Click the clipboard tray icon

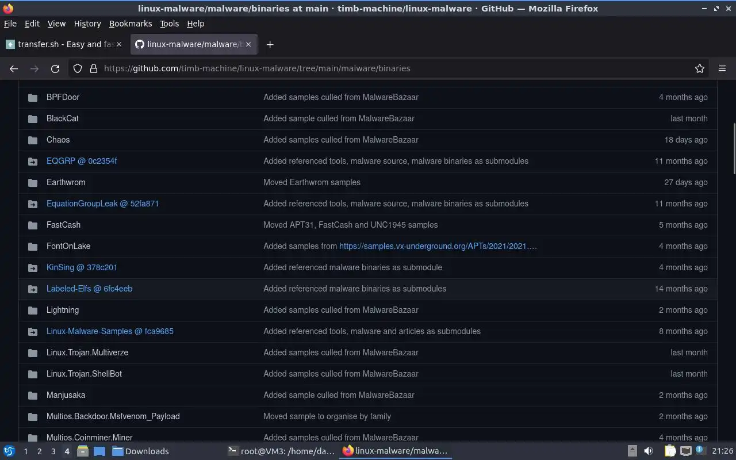670,451
